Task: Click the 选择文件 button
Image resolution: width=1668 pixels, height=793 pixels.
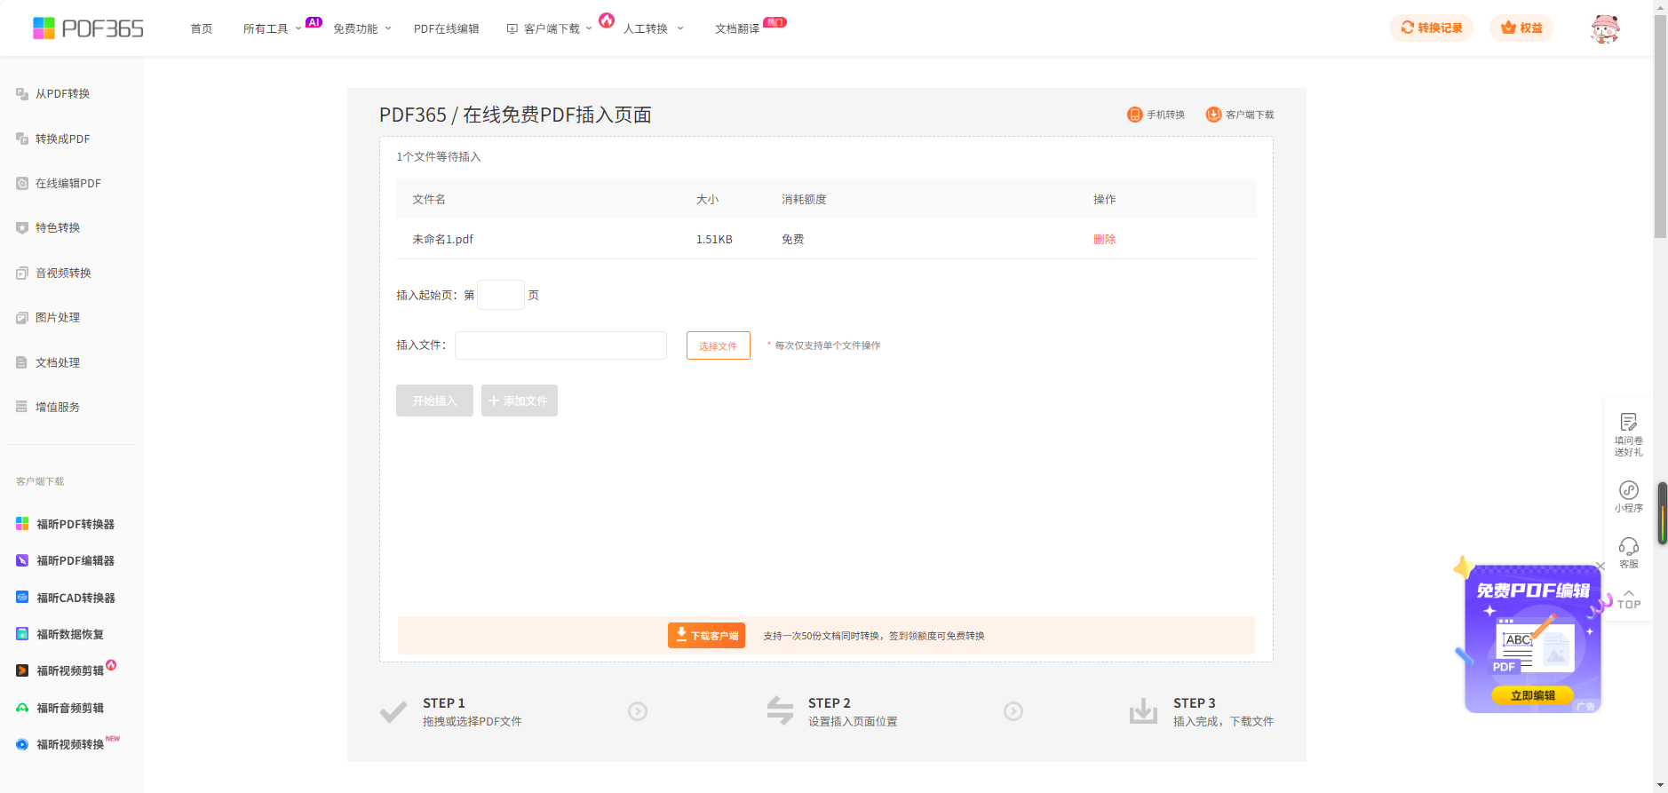Action: tap(718, 345)
